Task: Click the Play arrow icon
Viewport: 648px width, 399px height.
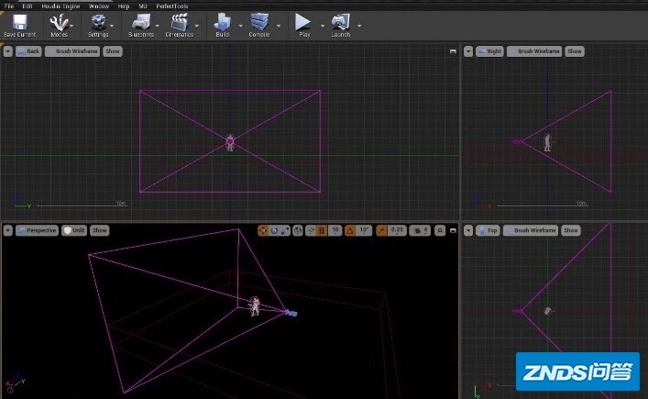Action: click(x=303, y=22)
